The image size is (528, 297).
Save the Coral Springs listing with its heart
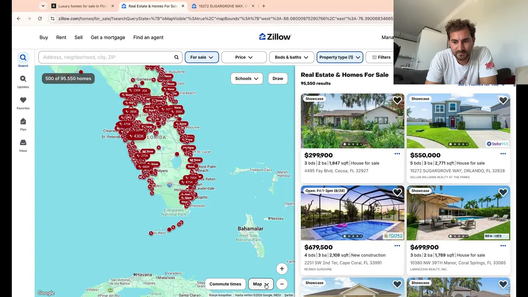(503, 192)
